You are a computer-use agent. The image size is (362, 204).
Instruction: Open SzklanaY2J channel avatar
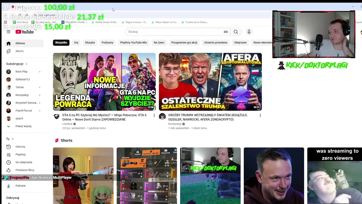click(8, 79)
